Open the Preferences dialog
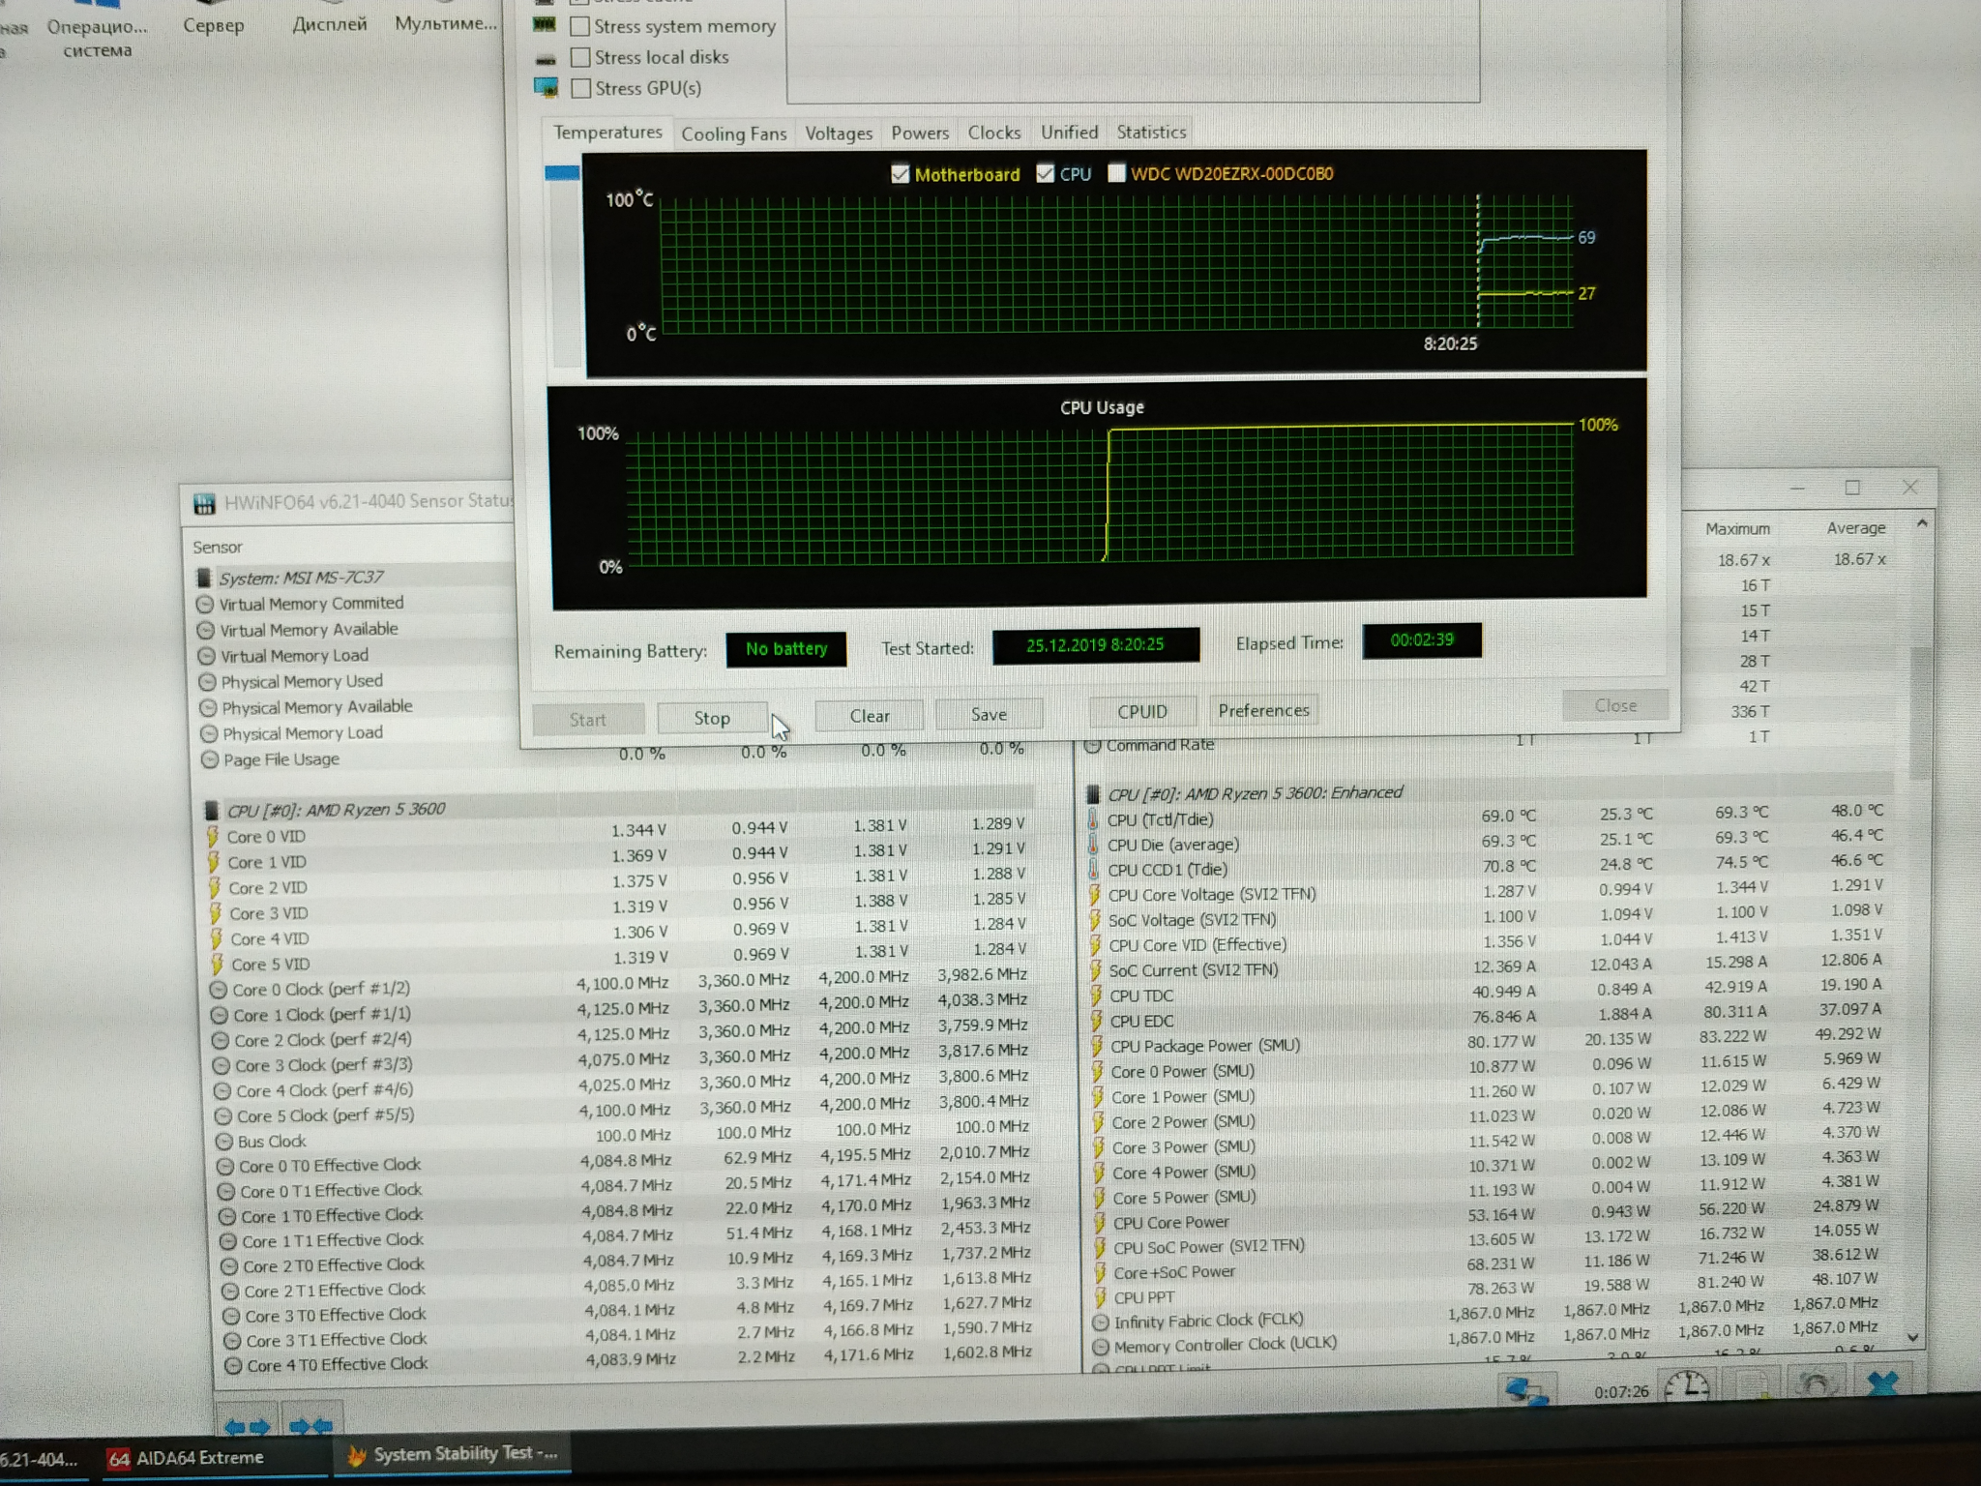The height and width of the screenshot is (1486, 1981). pyautogui.click(x=1263, y=710)
